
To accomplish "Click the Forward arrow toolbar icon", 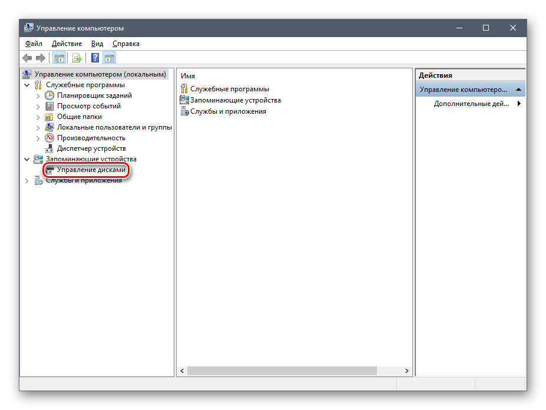I will pos(41,58).
